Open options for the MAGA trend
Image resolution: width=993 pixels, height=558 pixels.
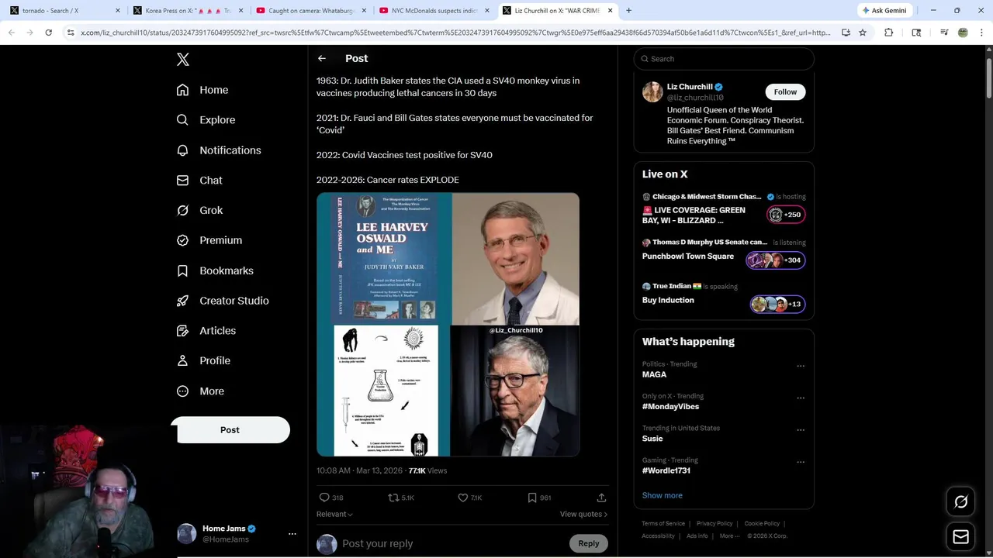point(801,366)
